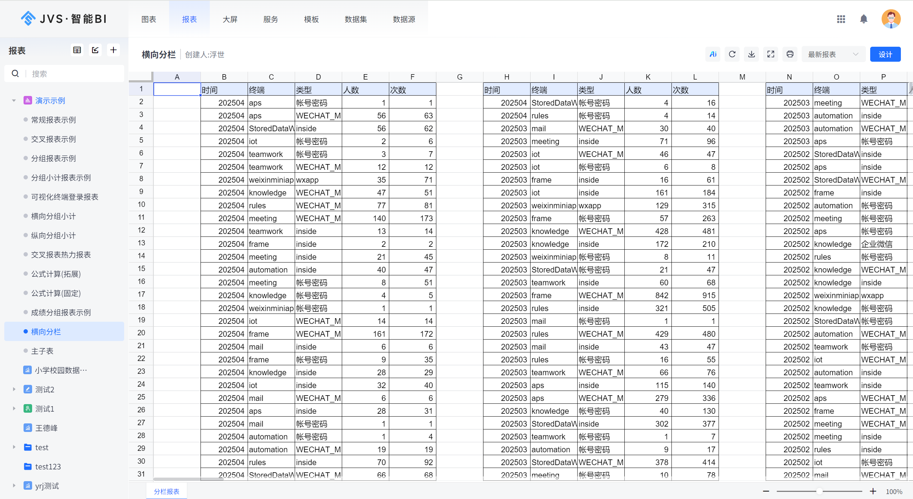
Task: Print the report via the printer icon
Action: point(790,54)
